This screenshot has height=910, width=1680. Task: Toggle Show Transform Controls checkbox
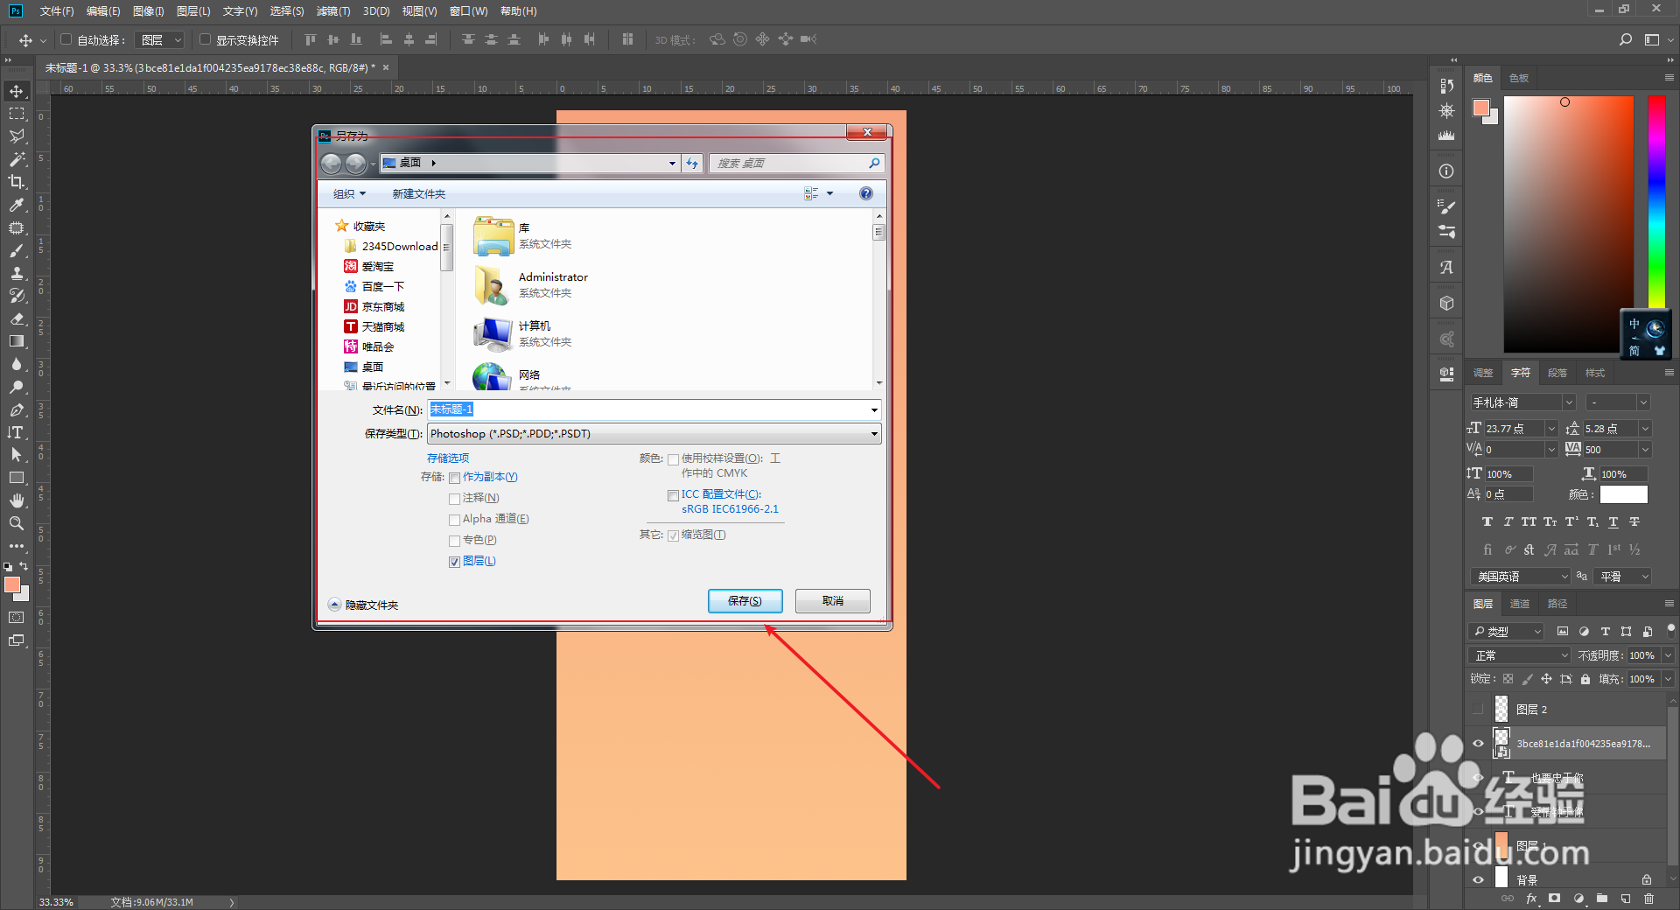point(205,39)
